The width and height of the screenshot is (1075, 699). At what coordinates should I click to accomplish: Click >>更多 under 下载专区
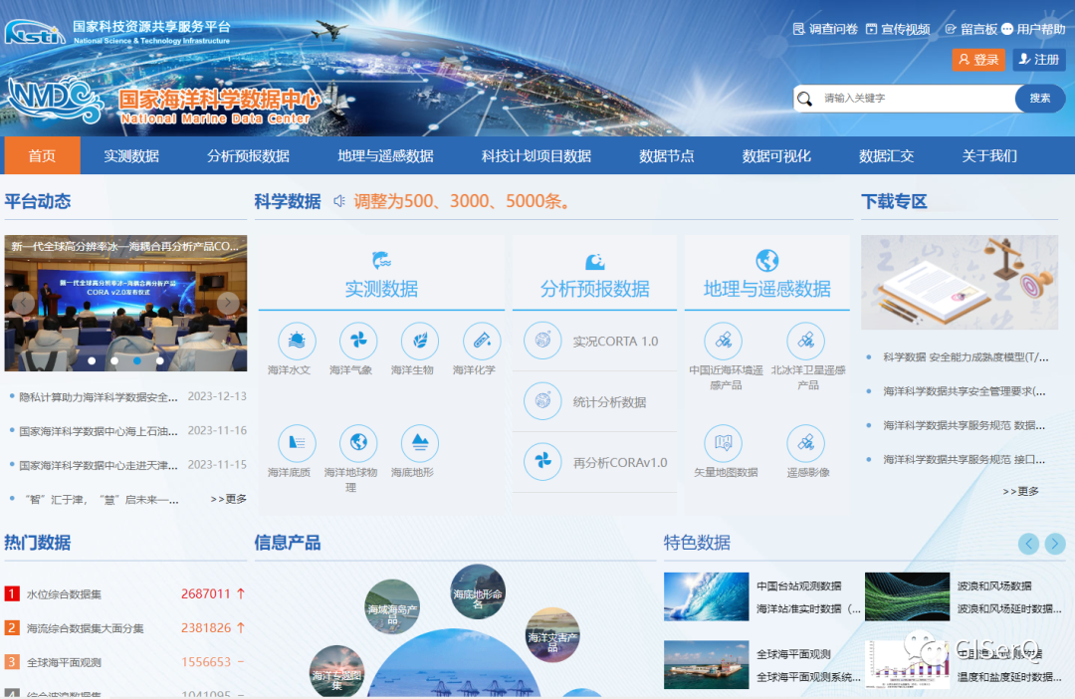click(1020, 491)
